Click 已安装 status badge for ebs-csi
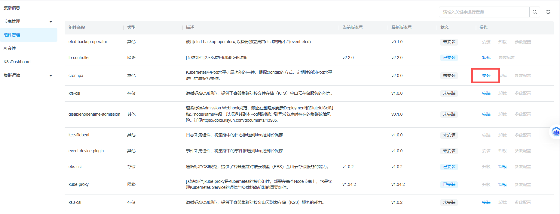The height and width of the screenshot is (214, 560). 449,167
